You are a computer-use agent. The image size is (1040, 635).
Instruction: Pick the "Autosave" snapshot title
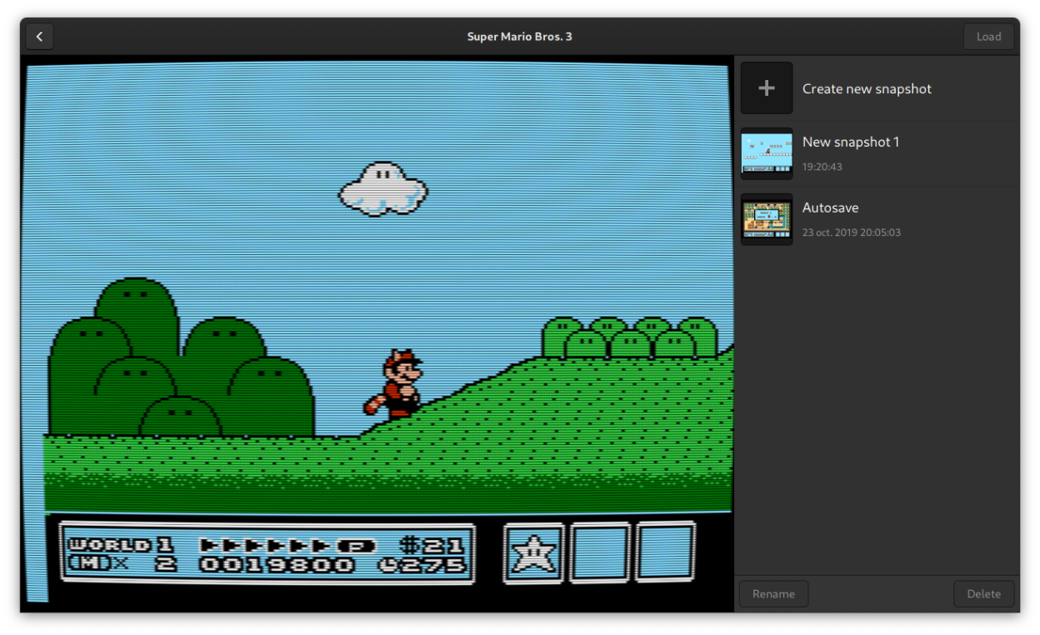click(x=830, y=208)
